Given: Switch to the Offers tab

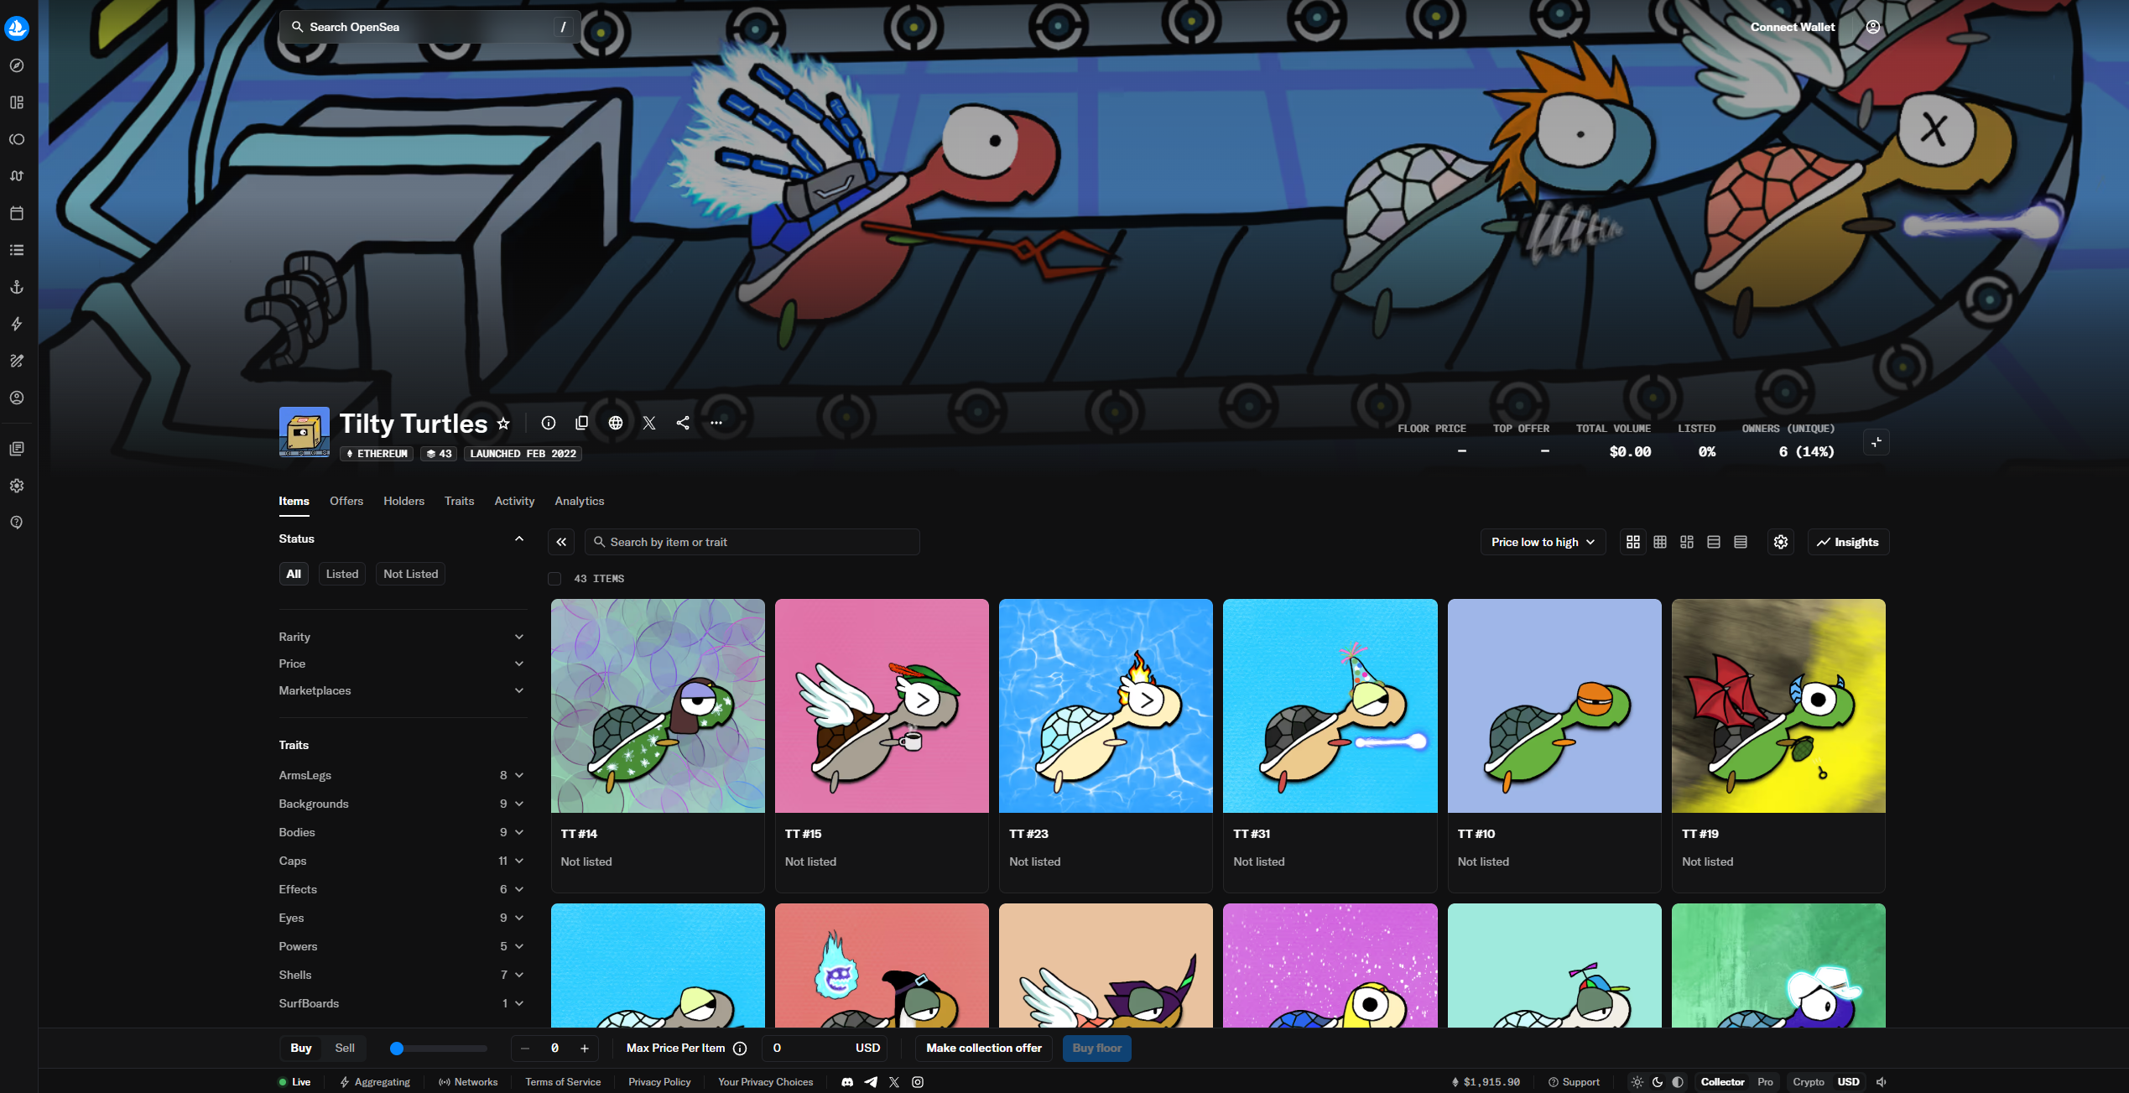Looking at the screenshot, I should click(x=346, y=501).
